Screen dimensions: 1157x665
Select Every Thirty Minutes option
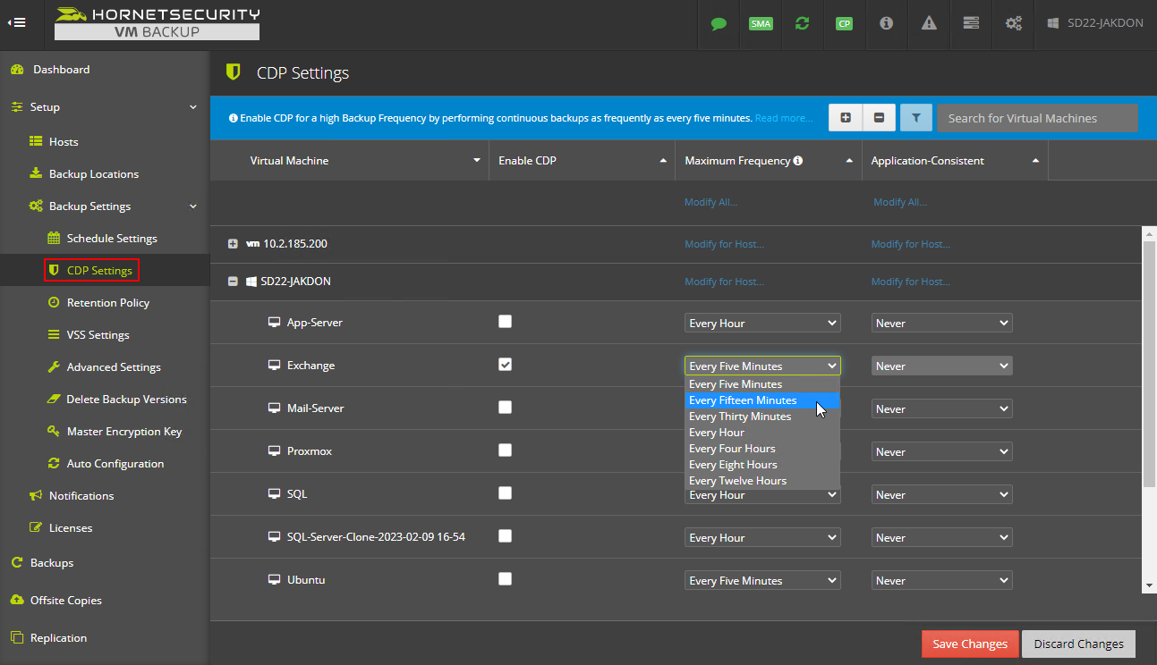(x=762, y=417)
